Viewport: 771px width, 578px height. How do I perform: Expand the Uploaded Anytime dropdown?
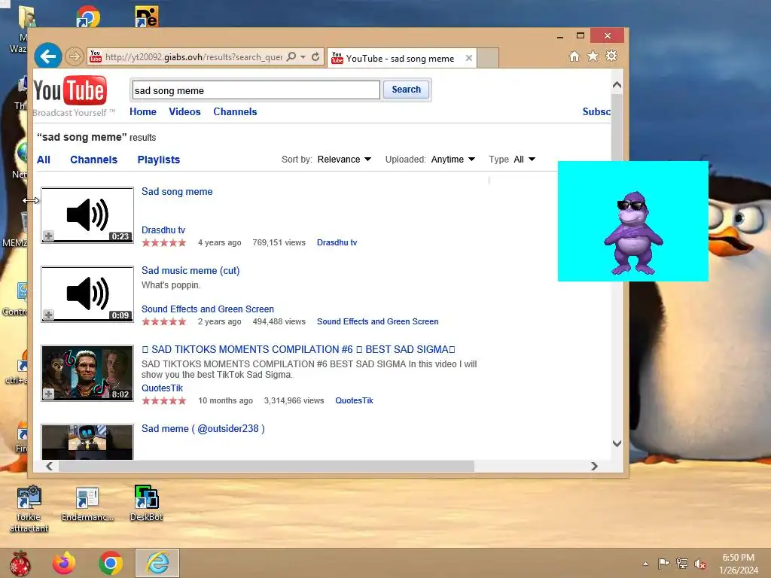453,160
